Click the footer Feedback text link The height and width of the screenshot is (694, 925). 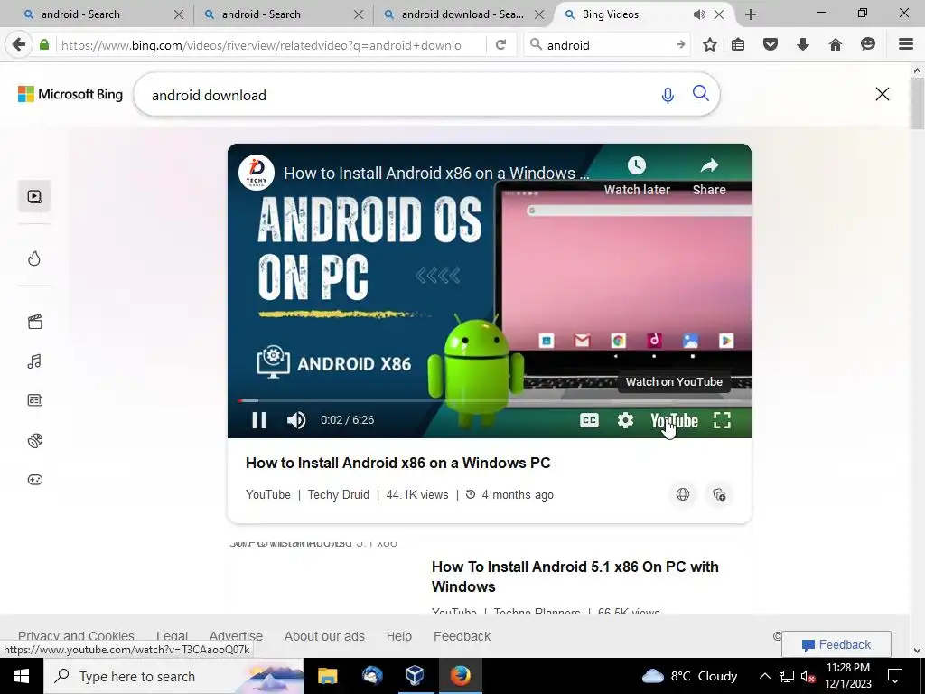(x=462, y=636)
